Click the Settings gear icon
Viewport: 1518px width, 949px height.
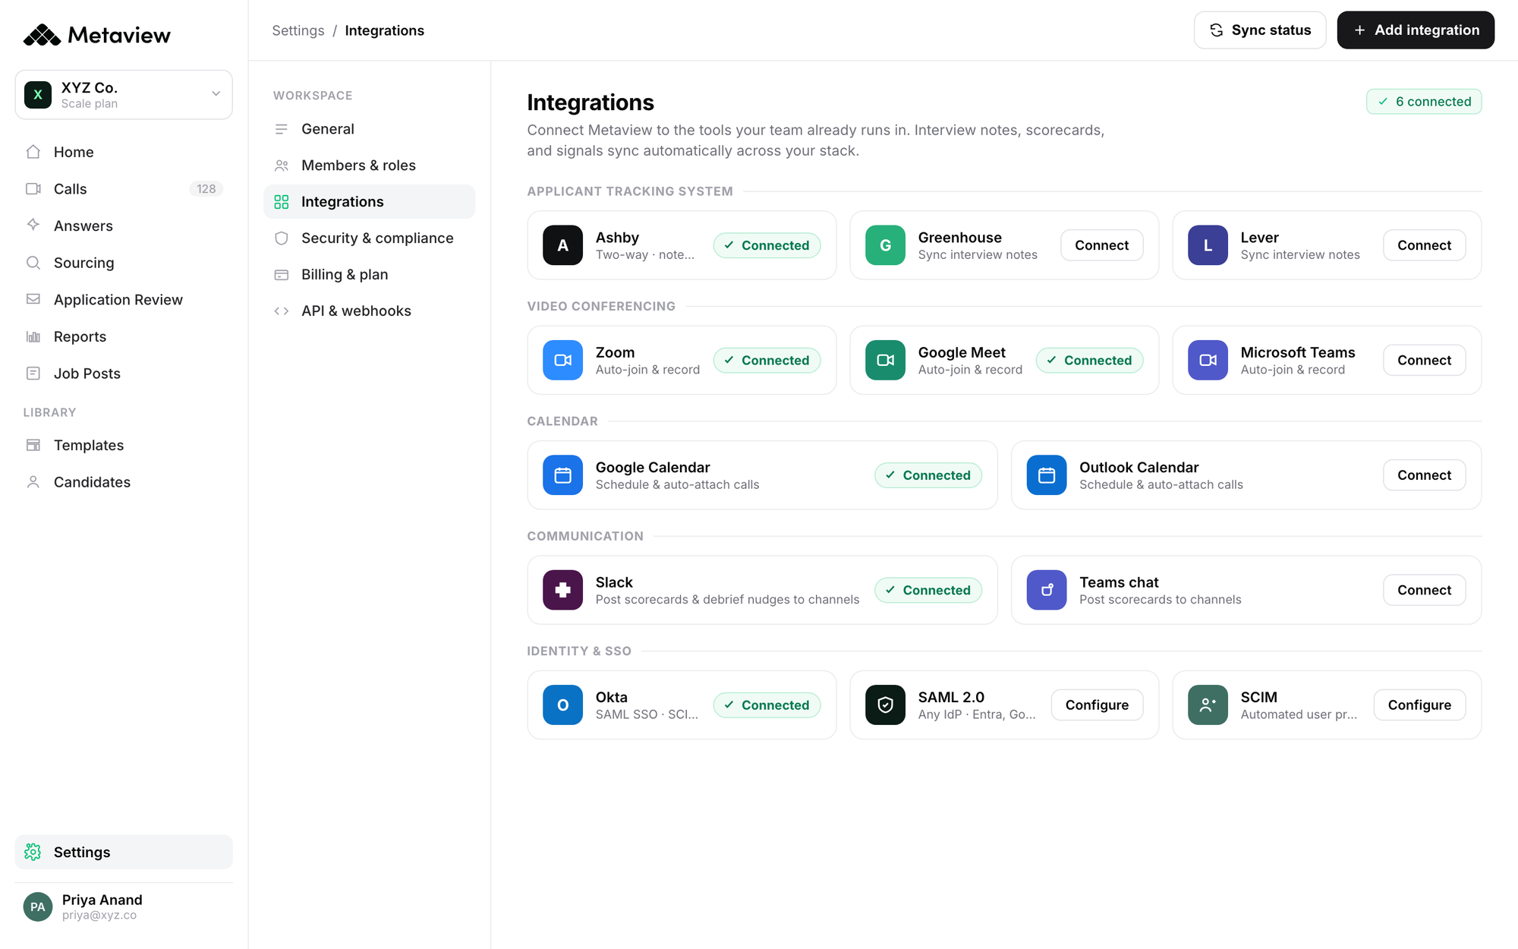click(x=33, y=852)
